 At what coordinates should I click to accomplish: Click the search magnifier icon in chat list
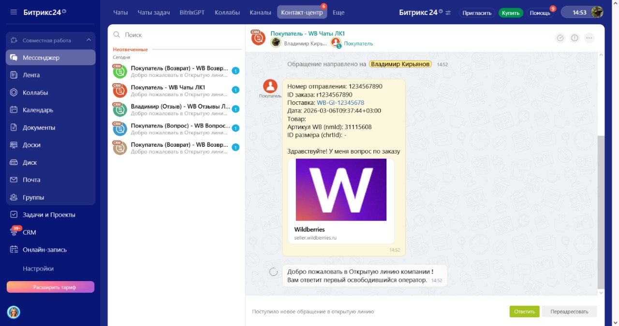click(117, 35)
